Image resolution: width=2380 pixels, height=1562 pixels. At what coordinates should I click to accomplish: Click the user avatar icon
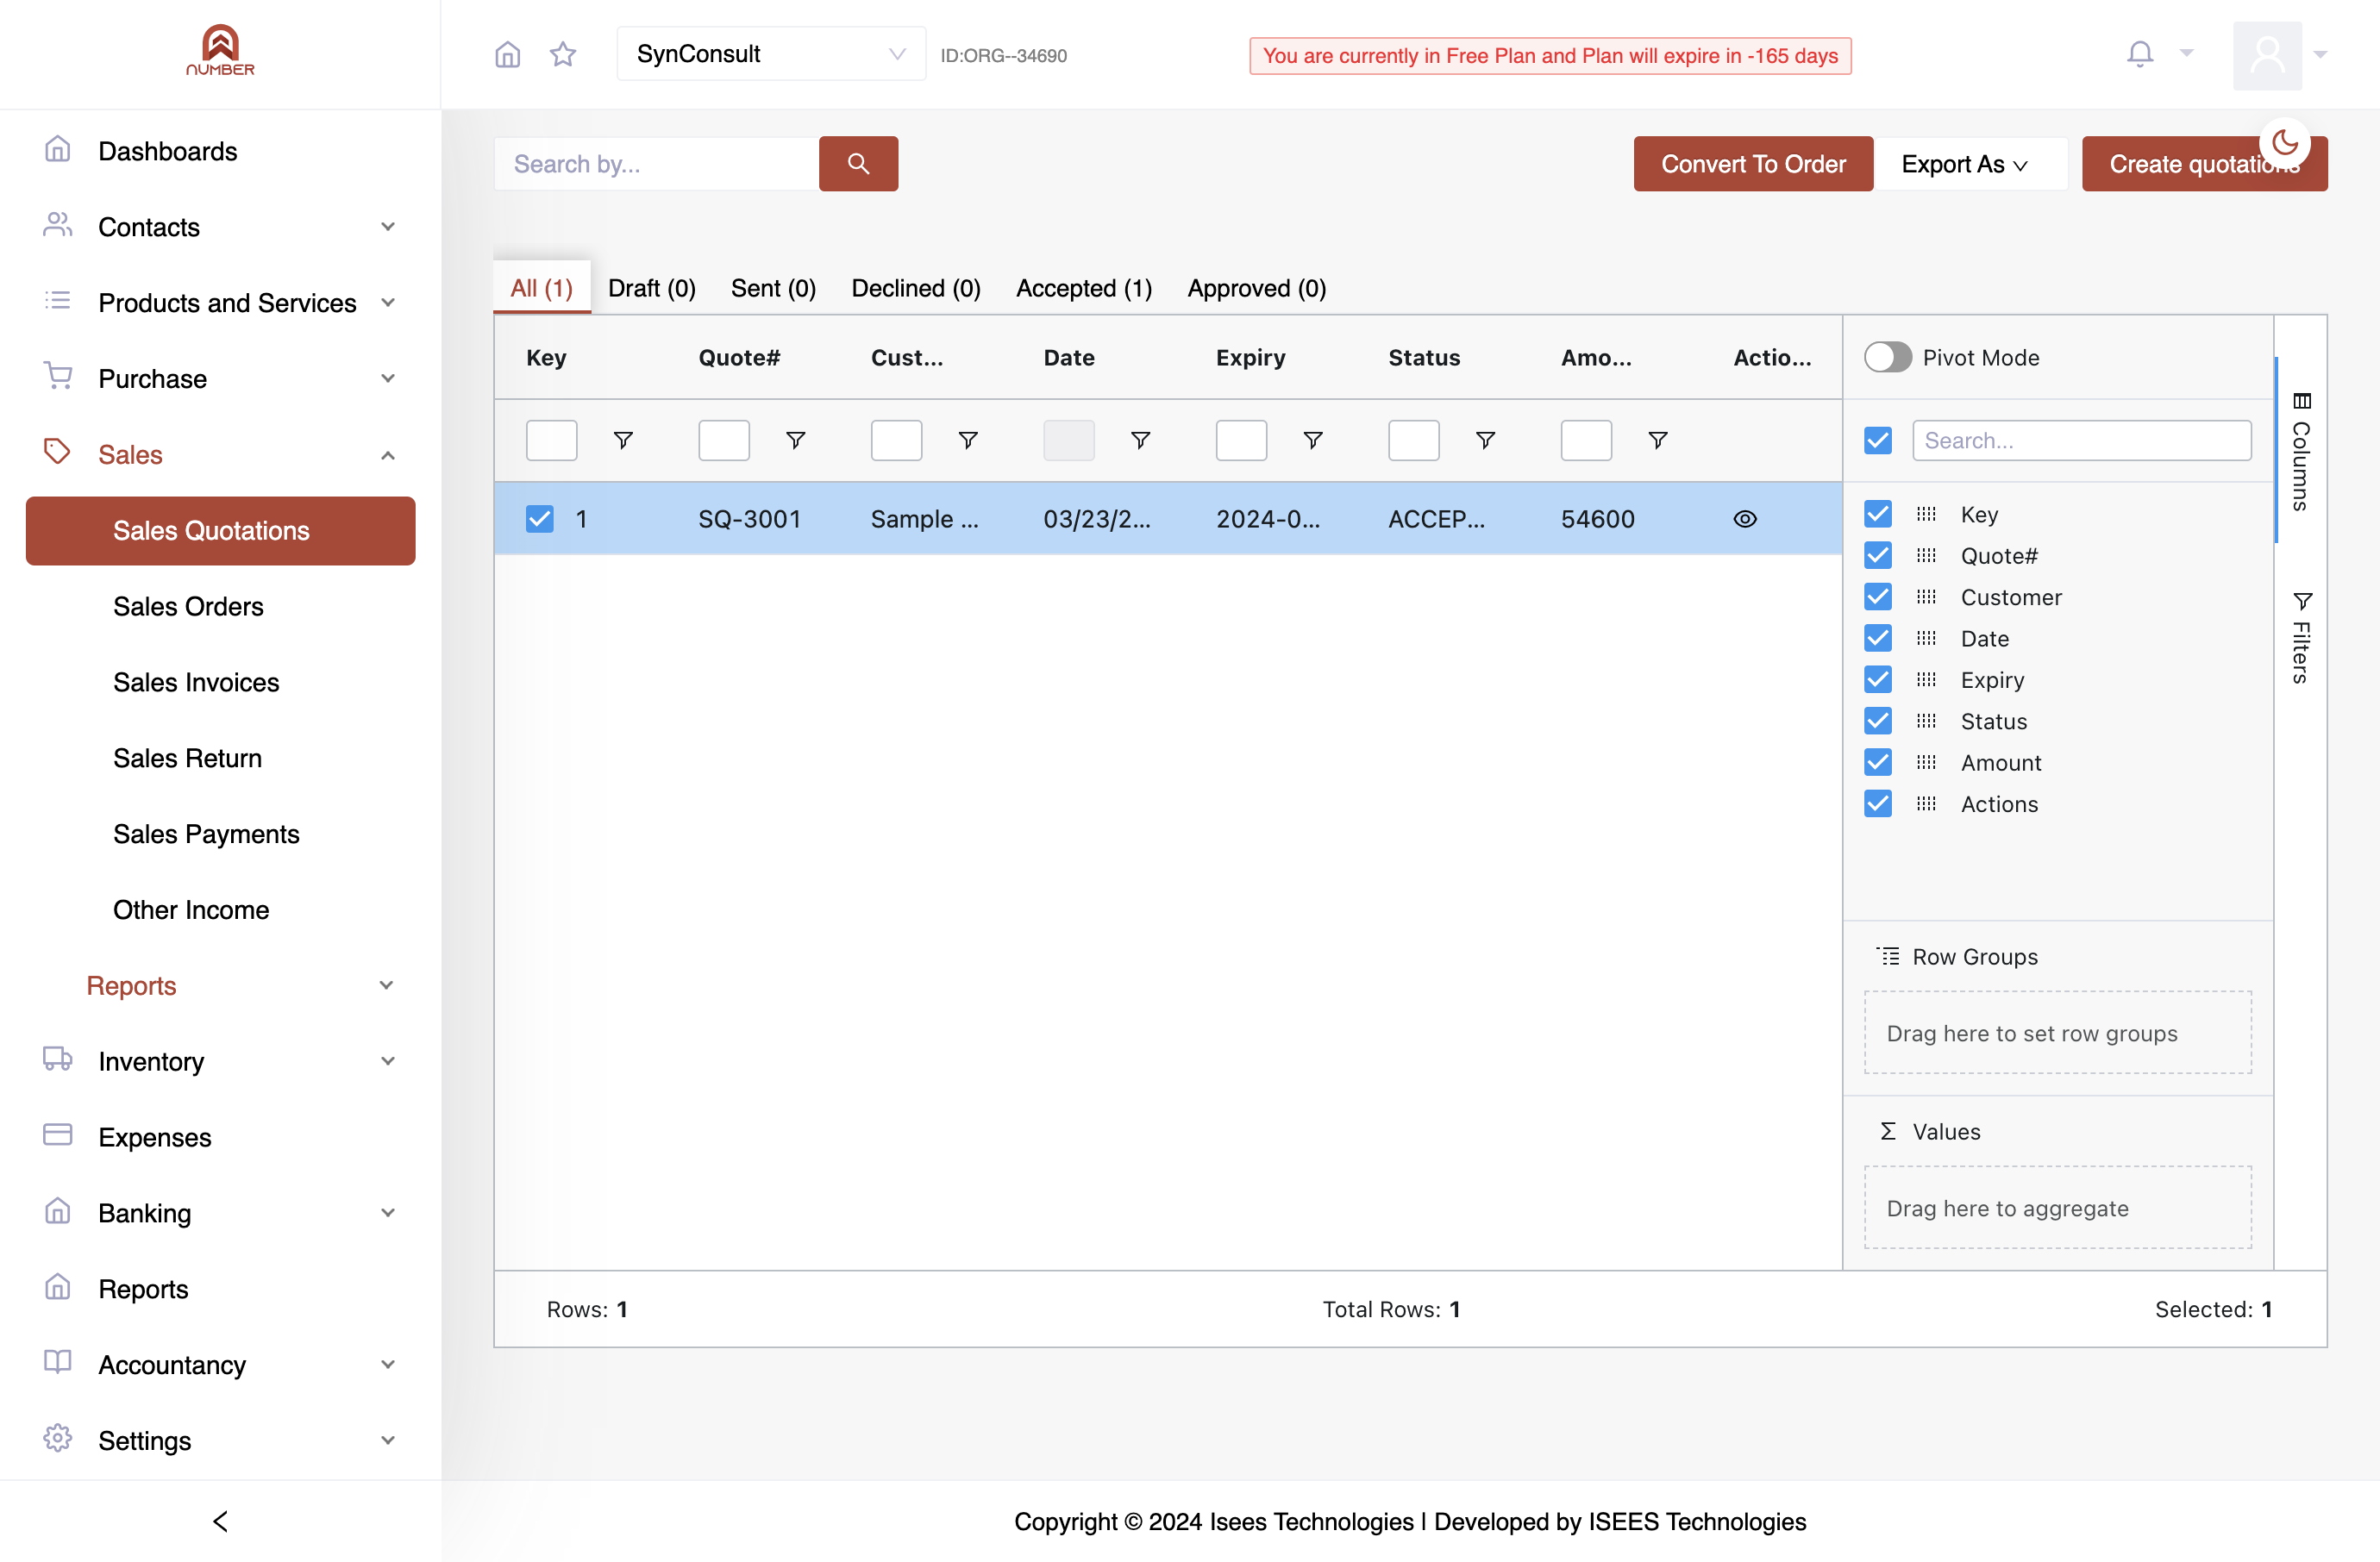(2267, 55)
